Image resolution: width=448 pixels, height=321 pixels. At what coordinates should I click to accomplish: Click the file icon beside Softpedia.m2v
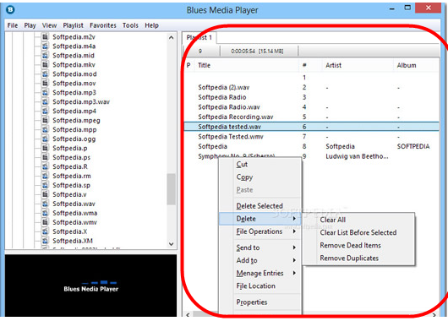click(x=45, y=37)
